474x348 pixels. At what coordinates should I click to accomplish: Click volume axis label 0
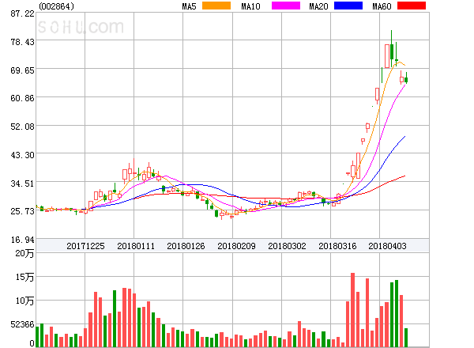32,343
